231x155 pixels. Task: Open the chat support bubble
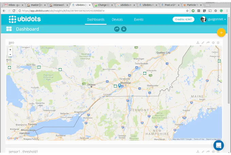tap(219, 145)
